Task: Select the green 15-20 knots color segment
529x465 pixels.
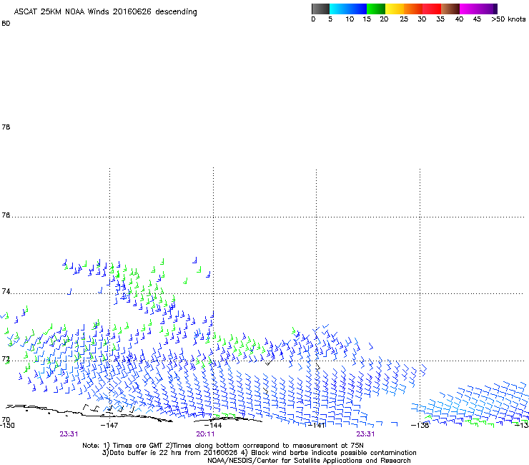Action: click(376, 9)
